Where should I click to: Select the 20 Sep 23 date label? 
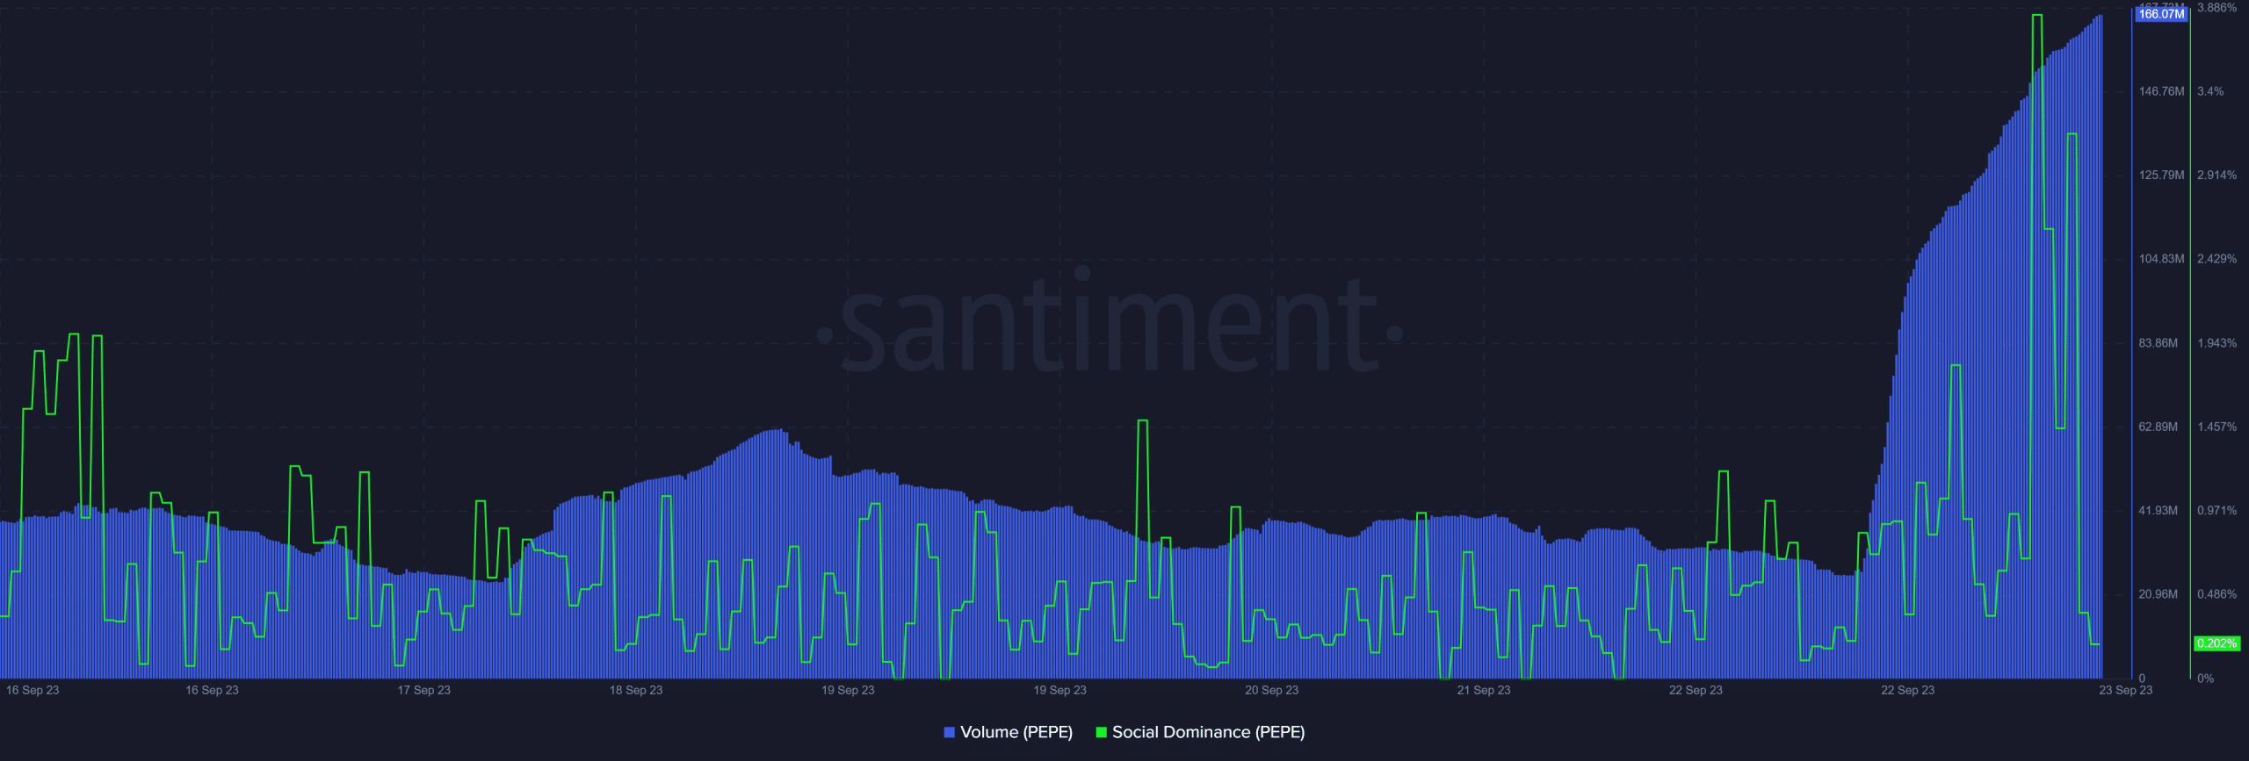tap(1271, 690)
